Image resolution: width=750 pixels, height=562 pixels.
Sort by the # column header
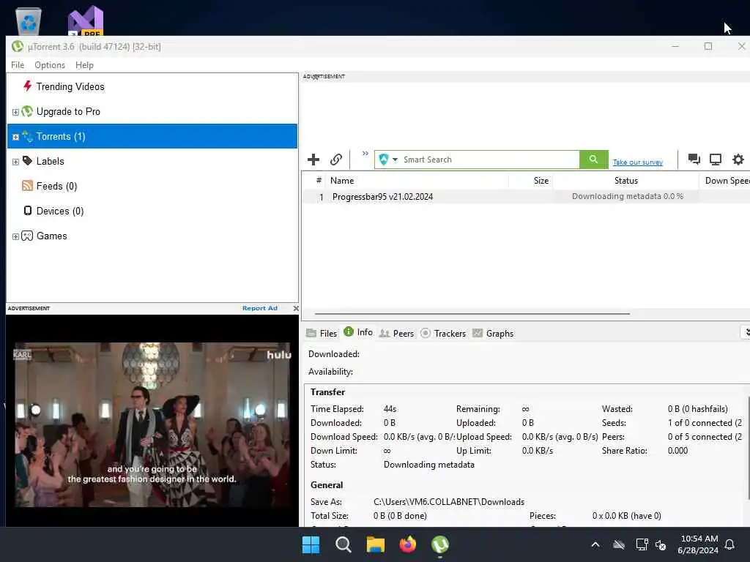(319, 181)
